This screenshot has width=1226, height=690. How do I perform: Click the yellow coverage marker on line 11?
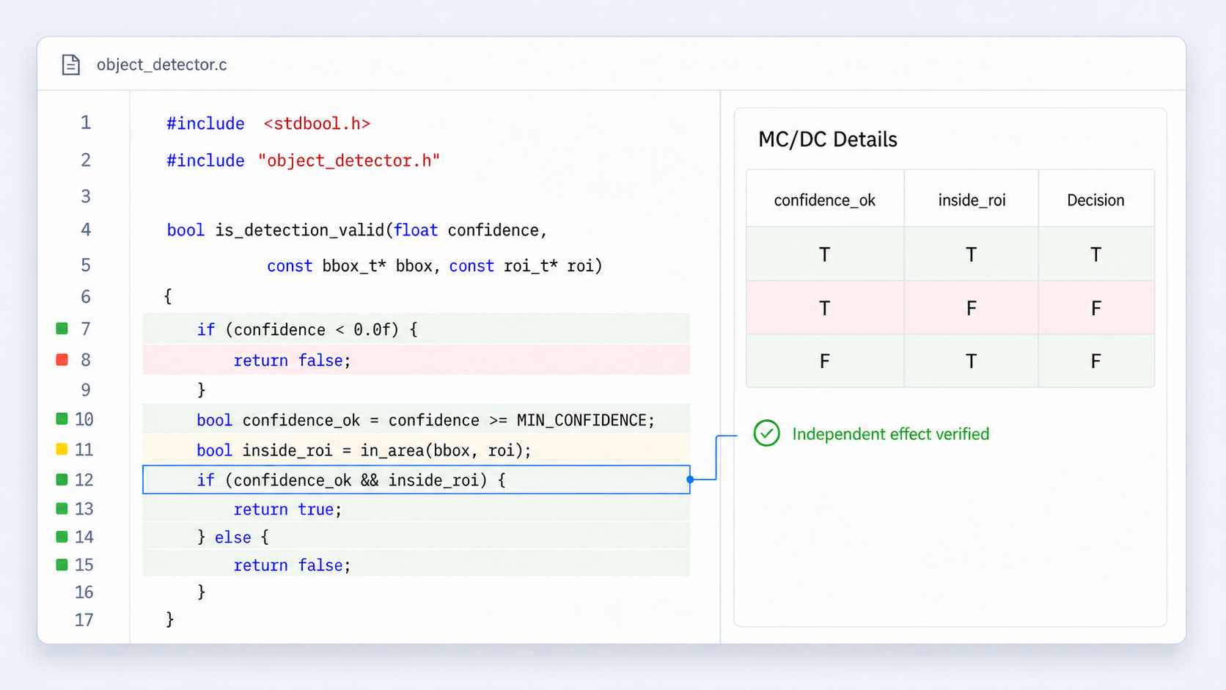click(62, 449)
